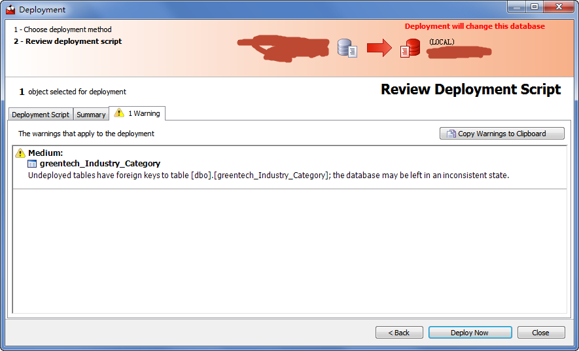Image resolution: width=579 pixels, height=351 pixels.
Task: Click the yellow Medium warning triangle icon
Action: [20, 153]
